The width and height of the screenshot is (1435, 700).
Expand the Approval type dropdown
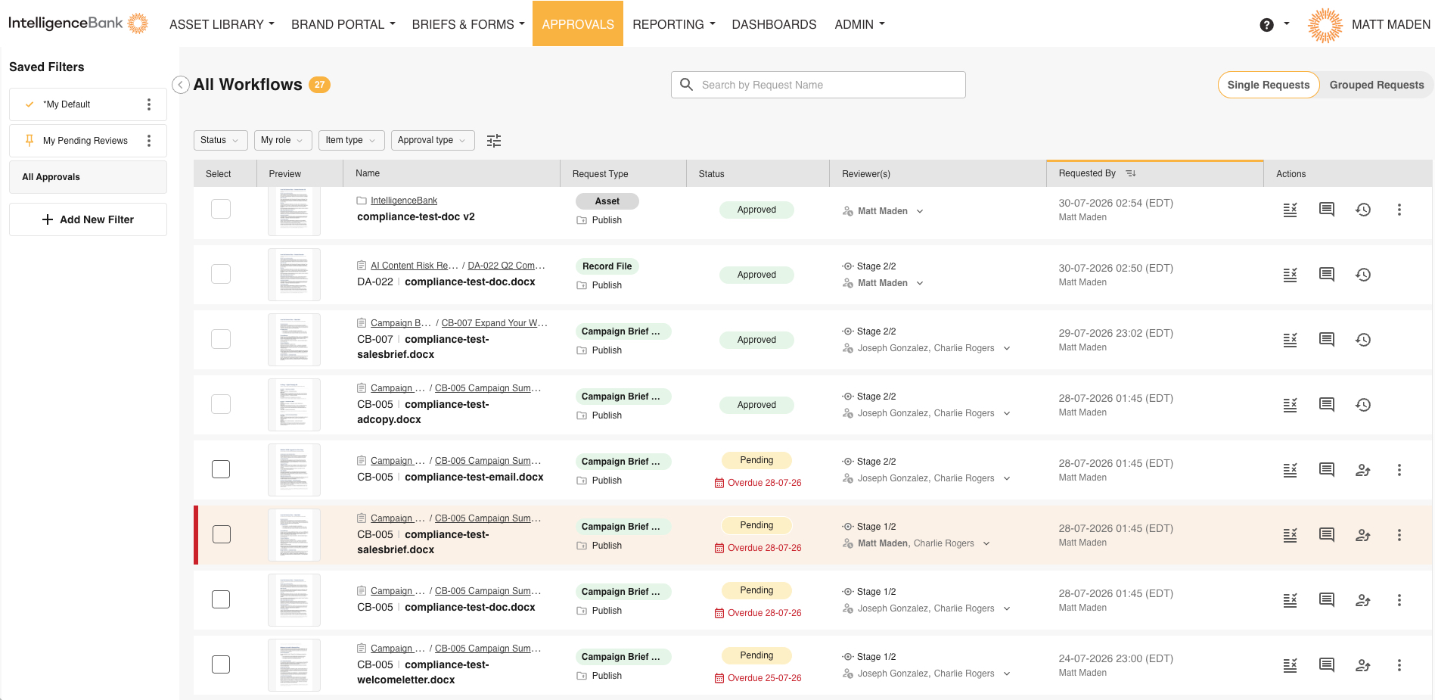click(433, 140)
